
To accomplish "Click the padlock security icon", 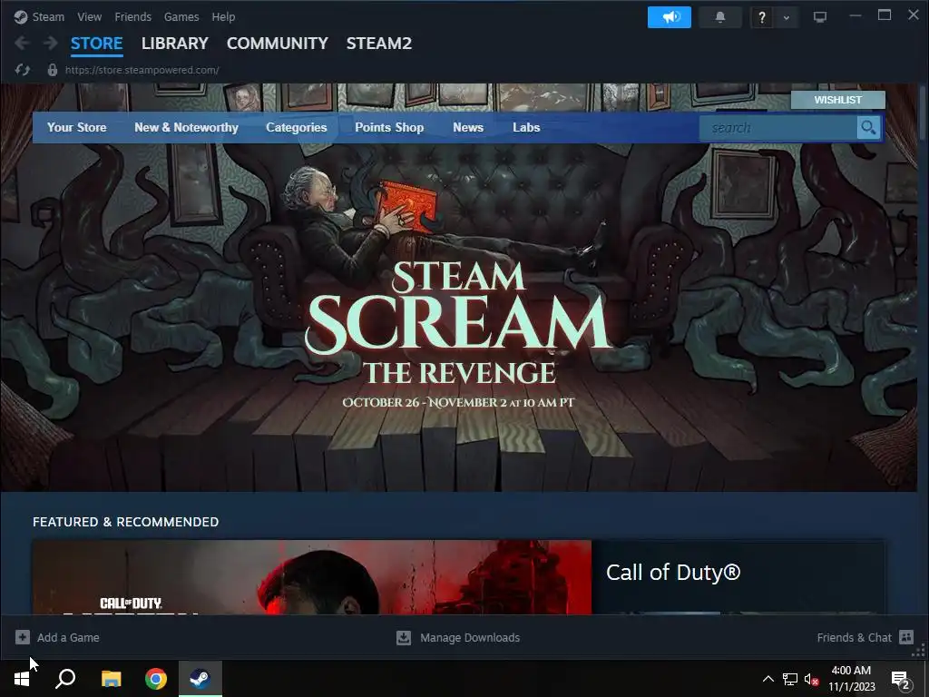I will pyautogui.click(x=52, y=70).
